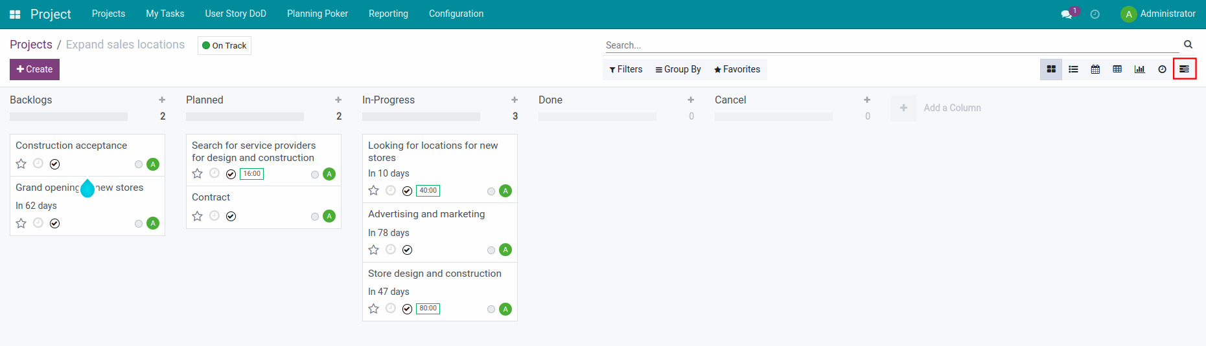Viewport: 1206px width, 346px height.
Task: Mark Construction acceptance task check circle
Action: point(55,164)
